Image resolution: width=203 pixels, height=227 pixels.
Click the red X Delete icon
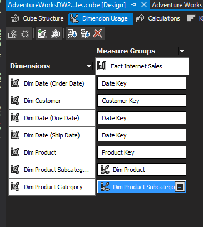pyautogui.click(x=98, y=34)
